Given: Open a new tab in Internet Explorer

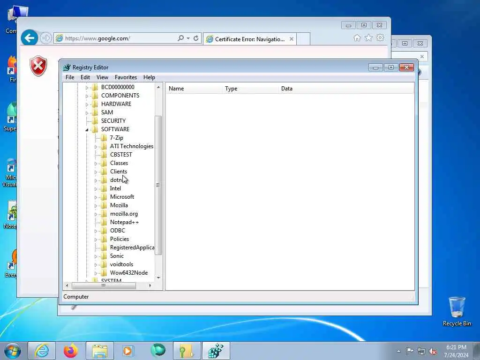Looking at the screenshot, I should (303, 39).
